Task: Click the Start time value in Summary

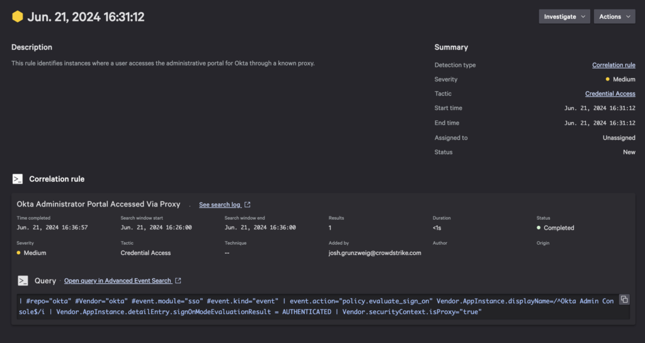Action: 600,108
